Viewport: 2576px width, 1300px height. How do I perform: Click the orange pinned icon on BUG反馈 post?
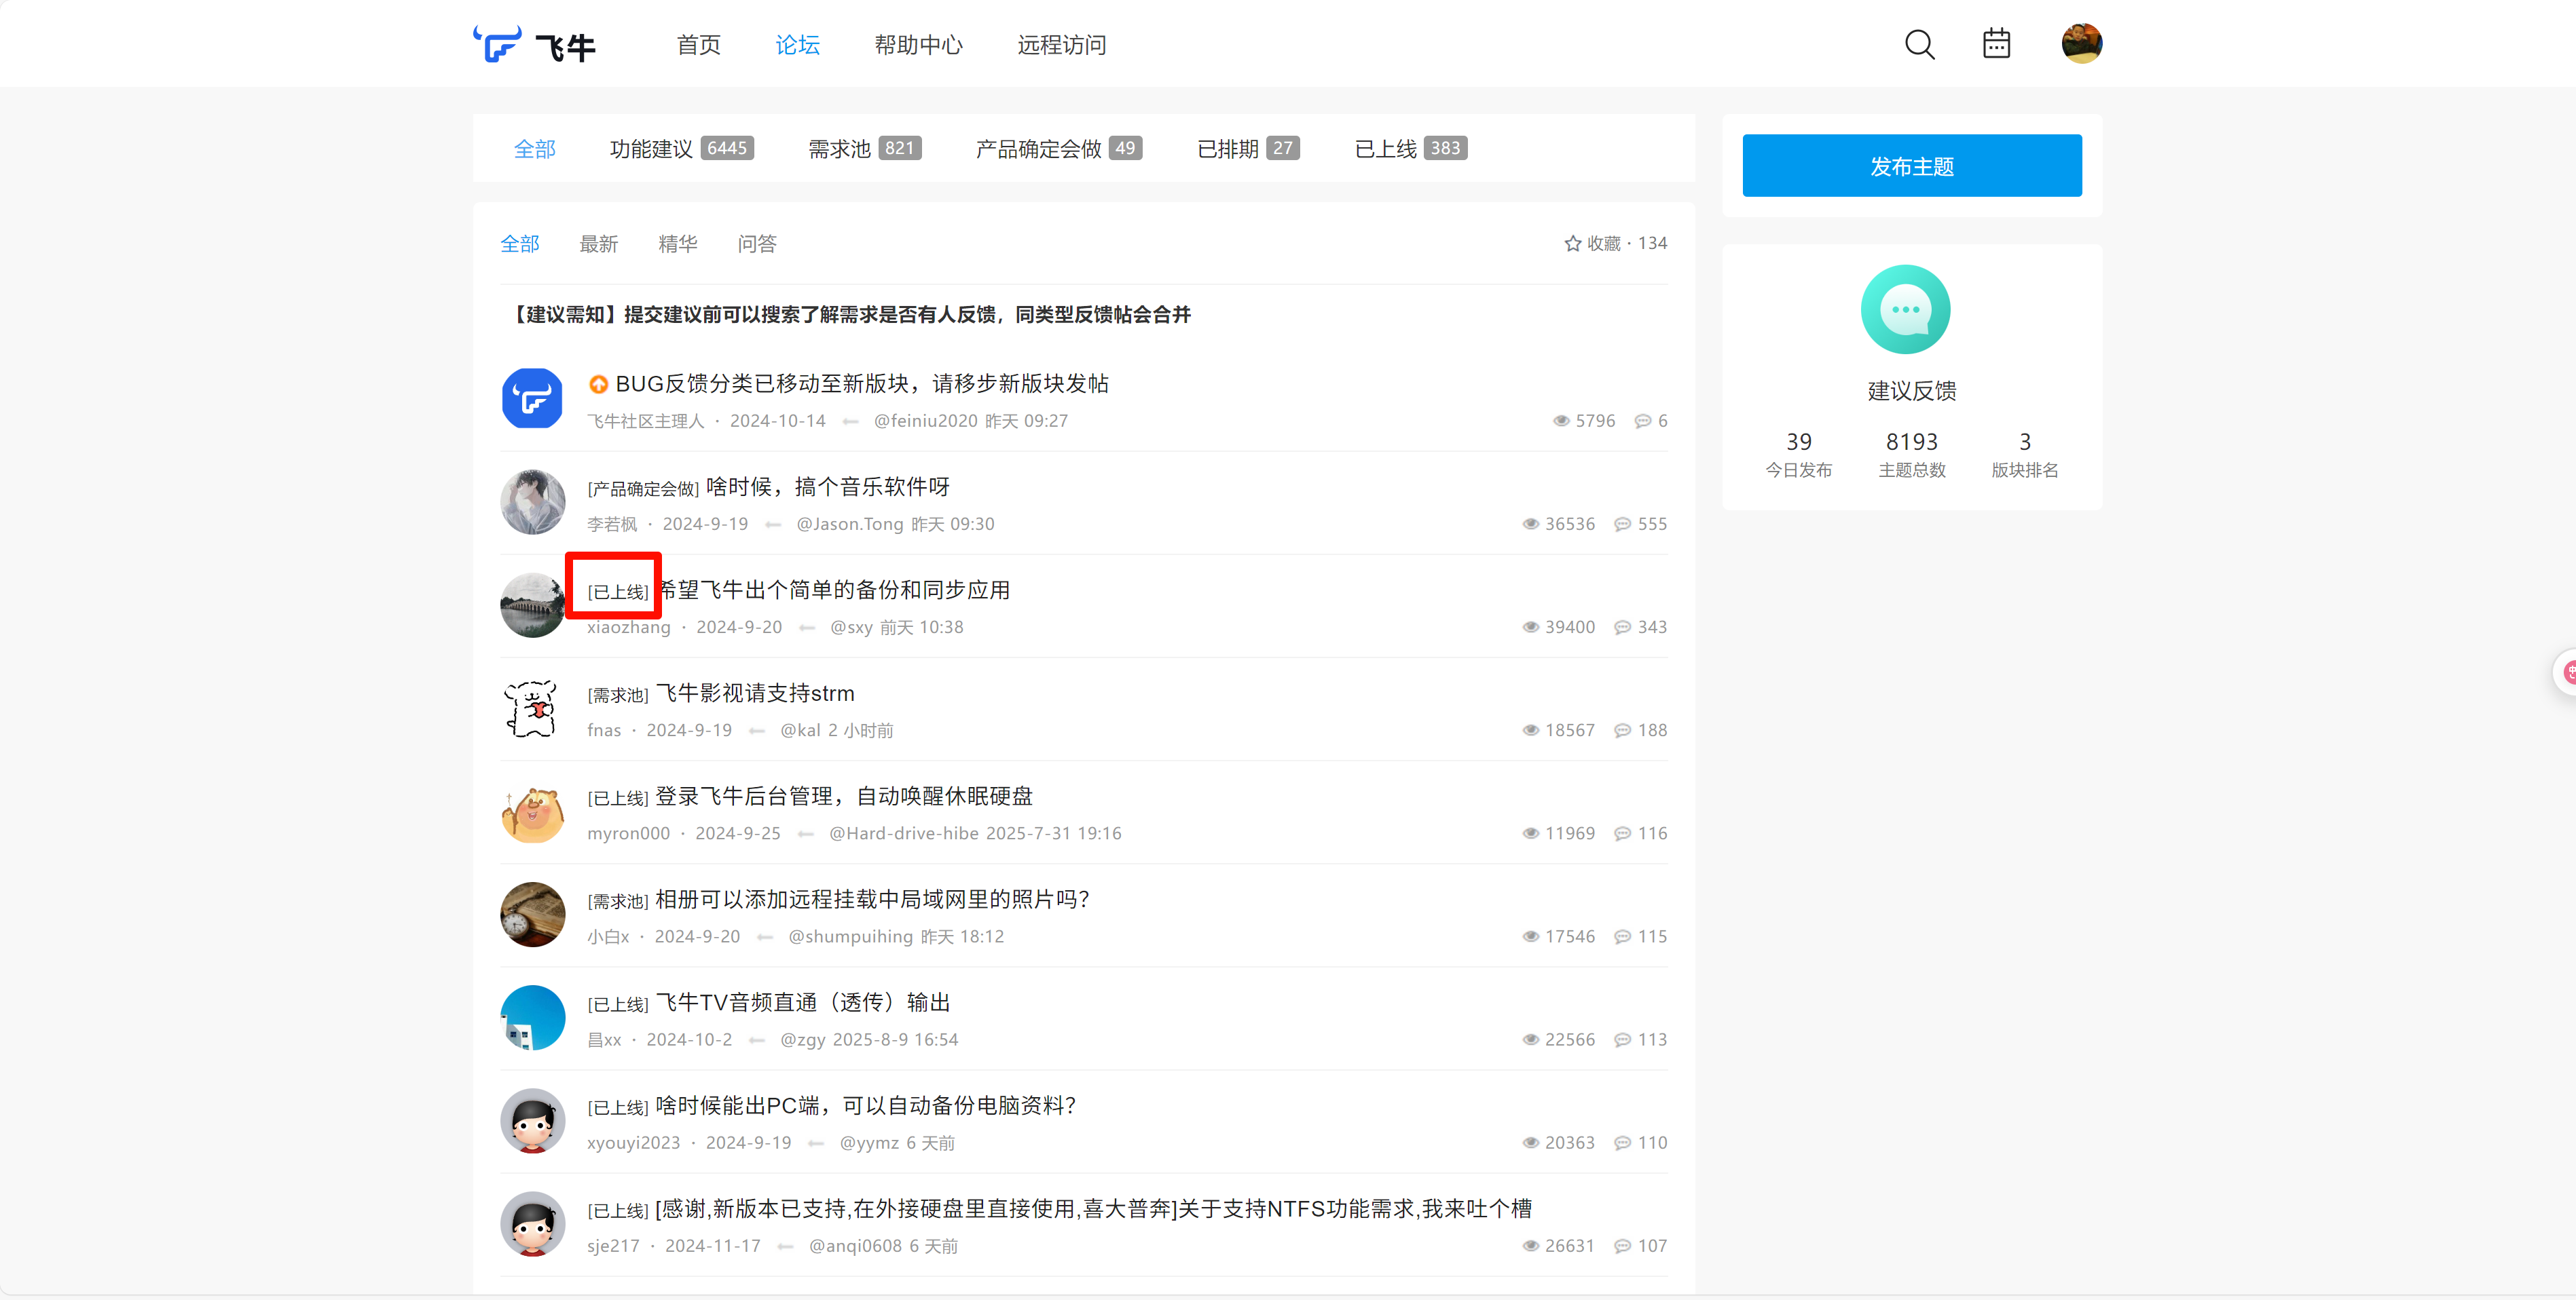point(598,384)
